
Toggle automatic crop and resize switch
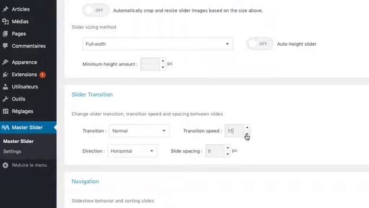tap(96, 10)
